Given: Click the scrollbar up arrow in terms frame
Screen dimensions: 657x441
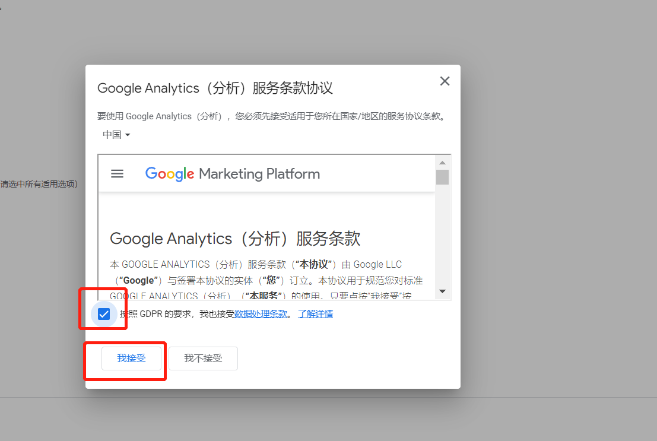Looking at the screenshot, I should tap(442, 163).
